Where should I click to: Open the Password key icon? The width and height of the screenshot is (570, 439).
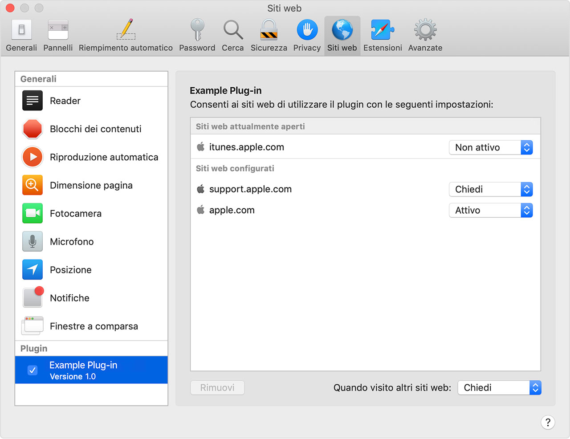[197, 30]
